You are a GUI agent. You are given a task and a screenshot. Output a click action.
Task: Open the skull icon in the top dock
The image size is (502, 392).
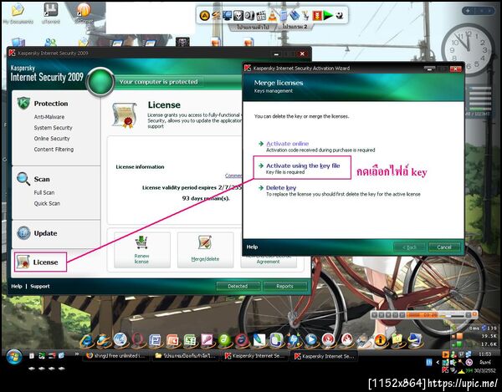(x=238, y=15)
